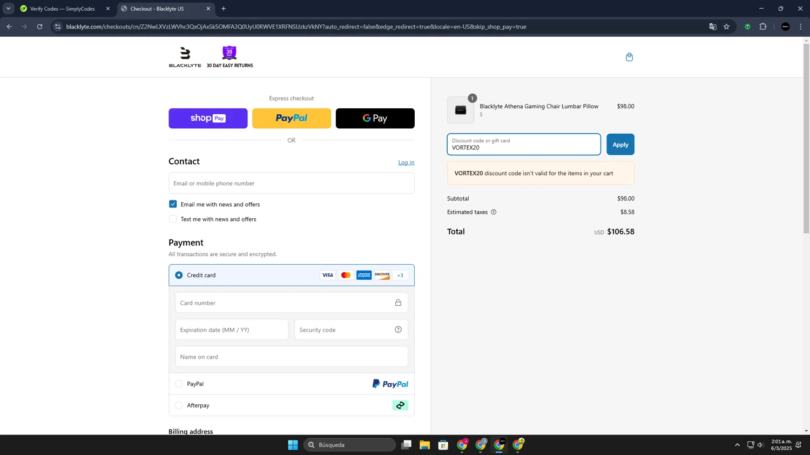Bookmark this page with star icon

726,26
